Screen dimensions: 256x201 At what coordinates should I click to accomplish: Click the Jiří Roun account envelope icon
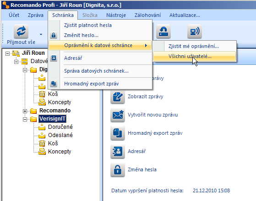pyautogui.click(x=16, y=53)
